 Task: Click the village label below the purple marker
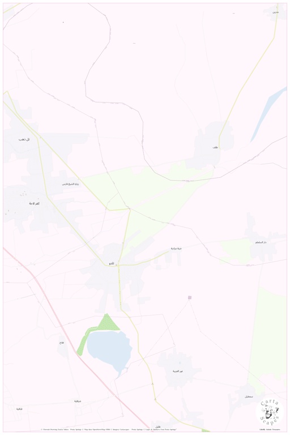(x=178, y=371)
